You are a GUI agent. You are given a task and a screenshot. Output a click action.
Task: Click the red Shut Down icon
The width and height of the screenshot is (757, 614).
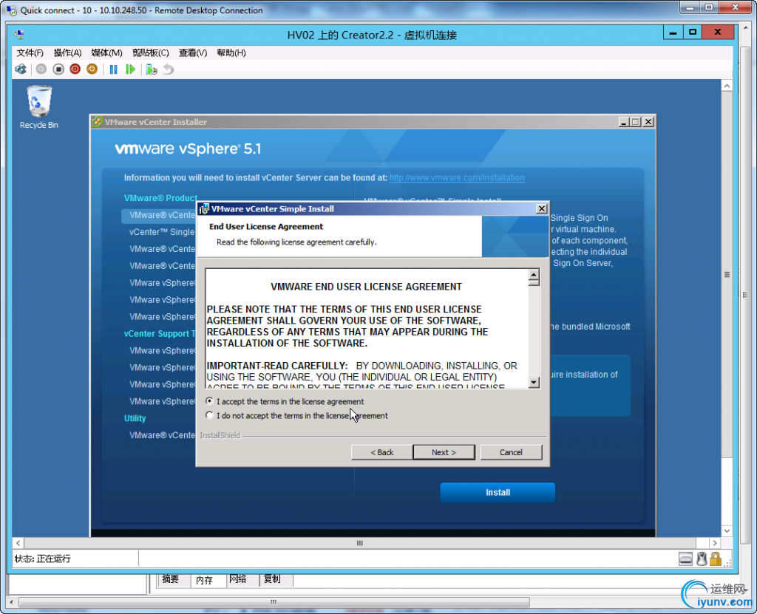[x=75, y=69]
